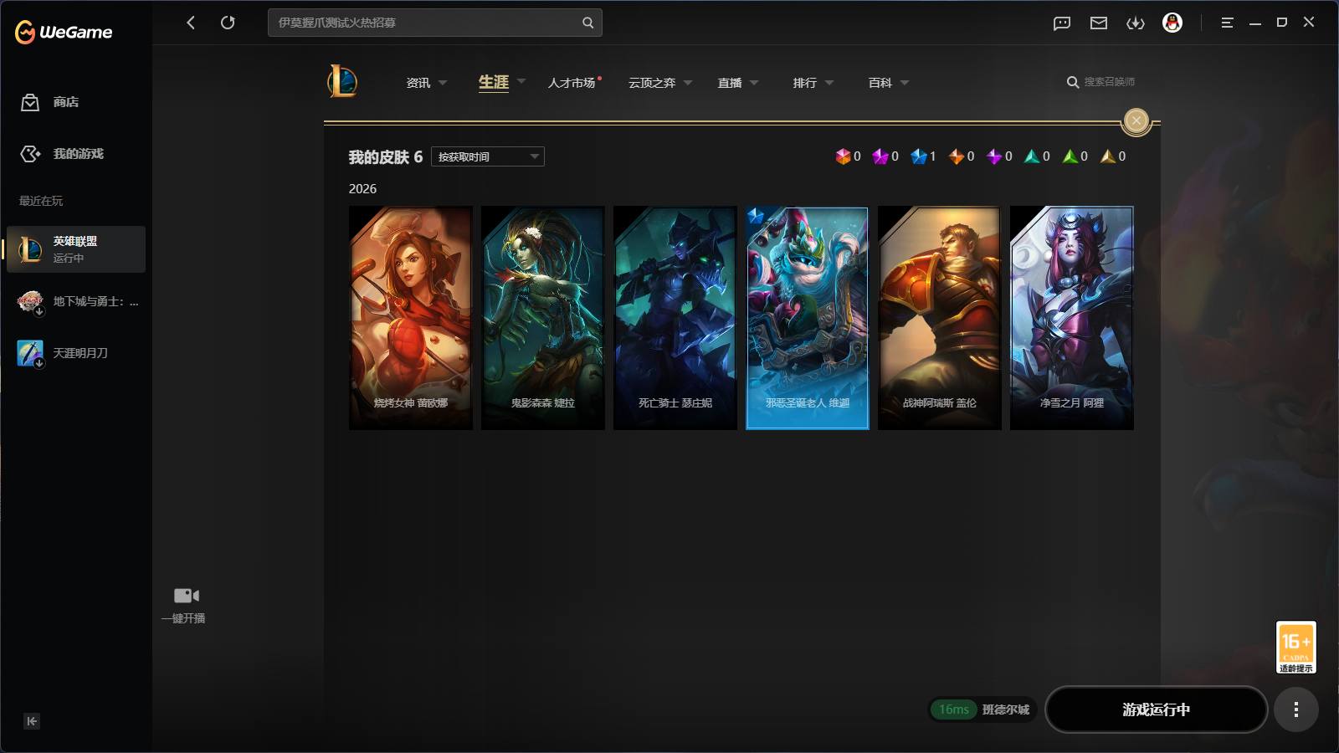Image resolution: width=1339 pixels, height=753 pixels.
Task: Select the 生涯 tab
Action: 494,82
